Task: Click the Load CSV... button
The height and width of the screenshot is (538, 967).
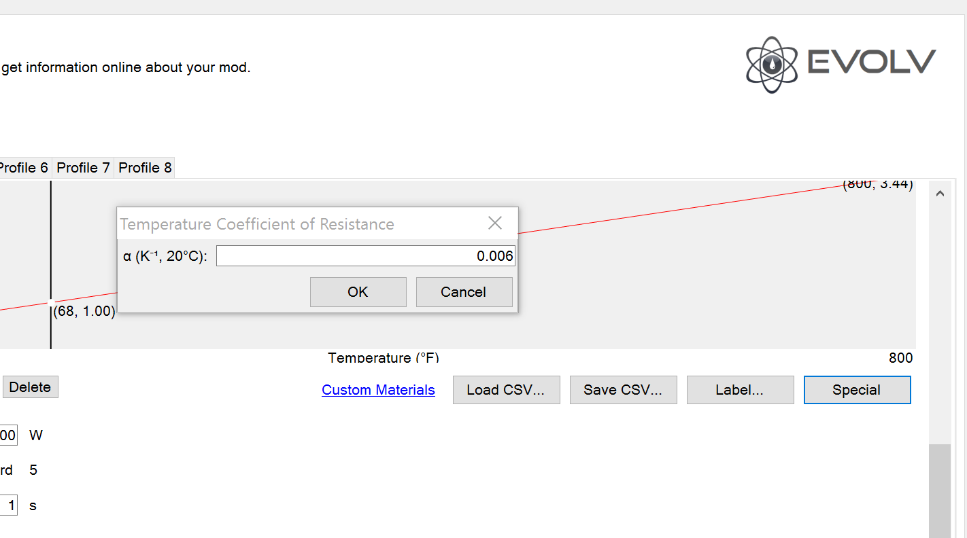Action: coord(506,390)
